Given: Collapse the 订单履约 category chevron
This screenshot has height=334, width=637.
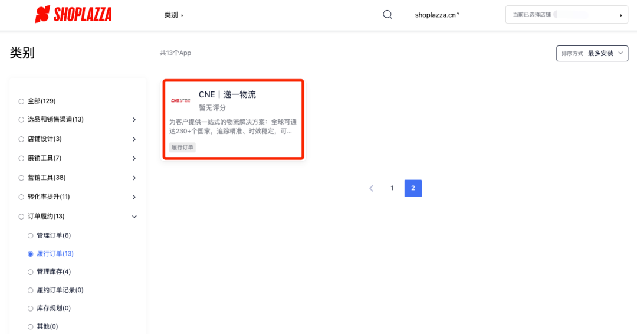Looking at the screenshot, I should tap(134, 217).
